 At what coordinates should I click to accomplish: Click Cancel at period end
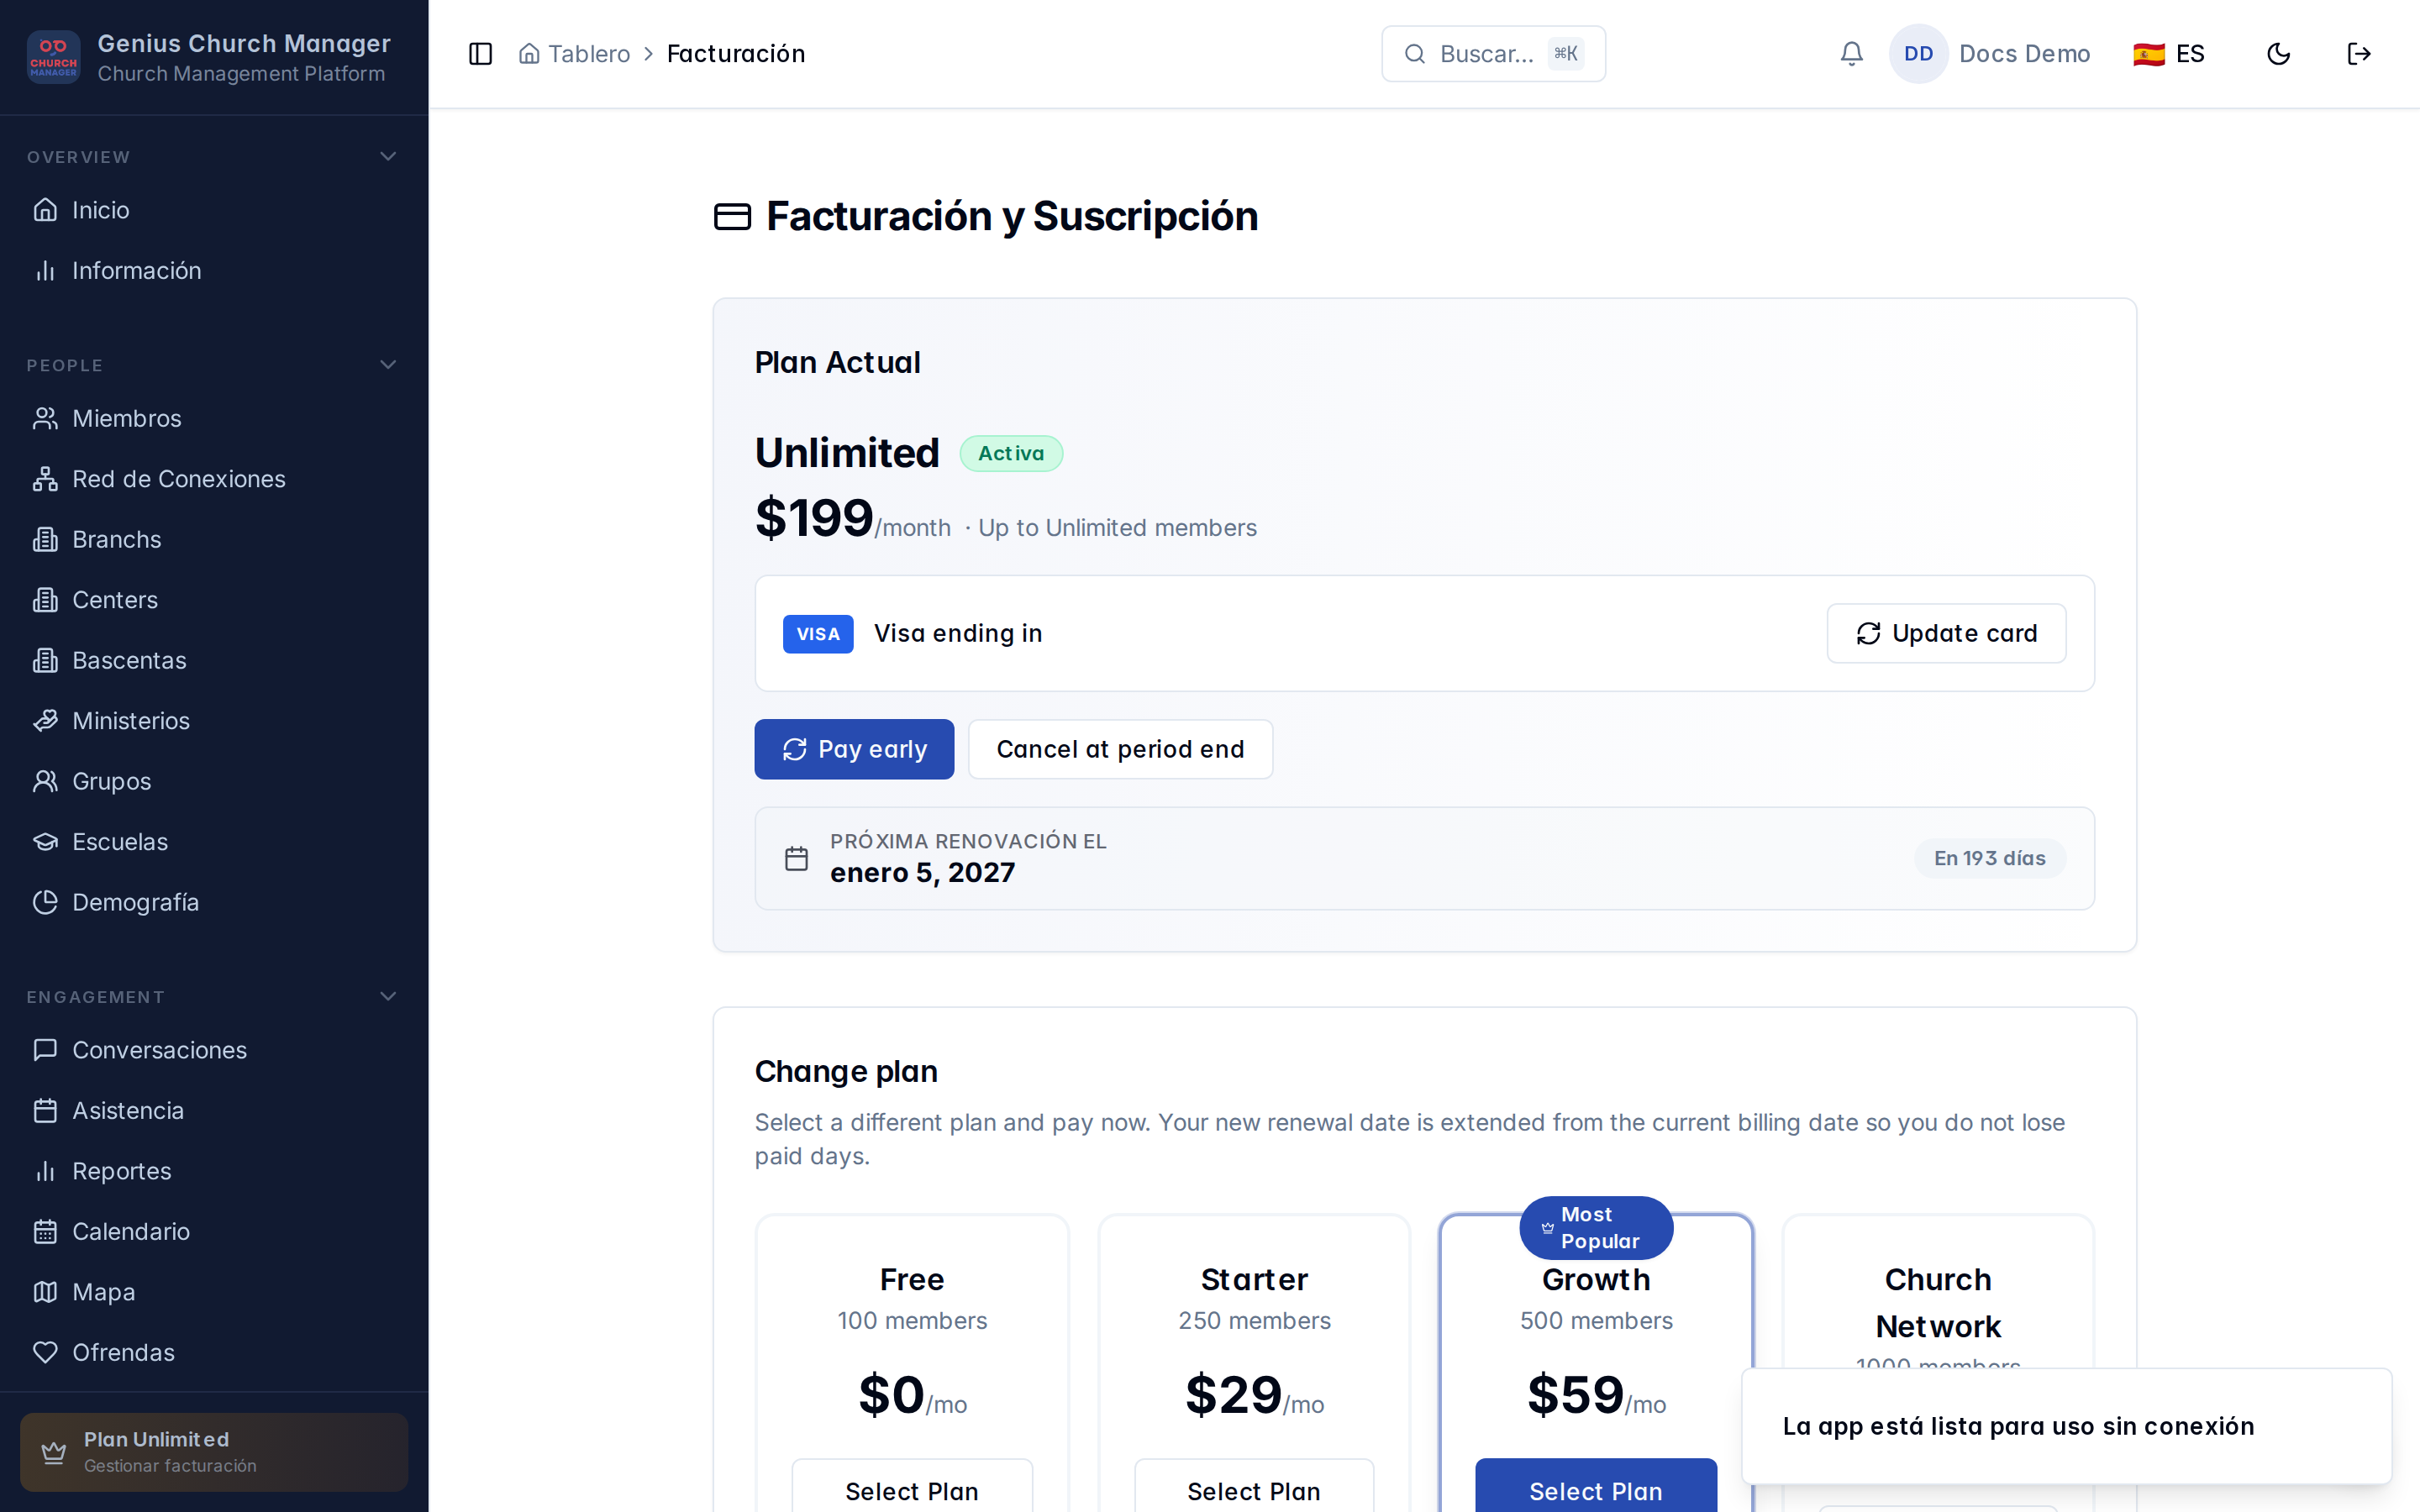1120,749
